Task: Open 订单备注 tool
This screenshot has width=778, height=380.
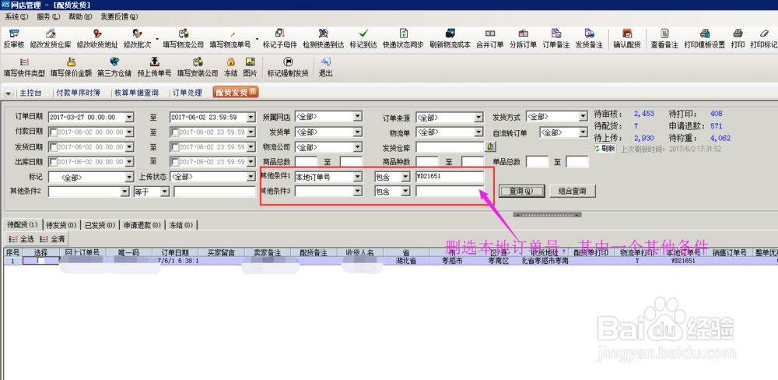Action: pos(556,33)
